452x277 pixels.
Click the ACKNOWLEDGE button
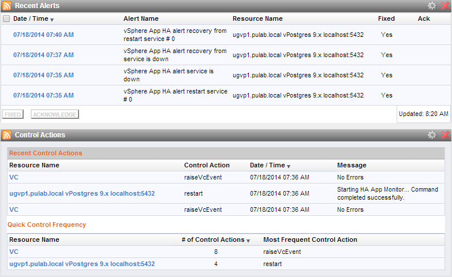tap(55, 114)
